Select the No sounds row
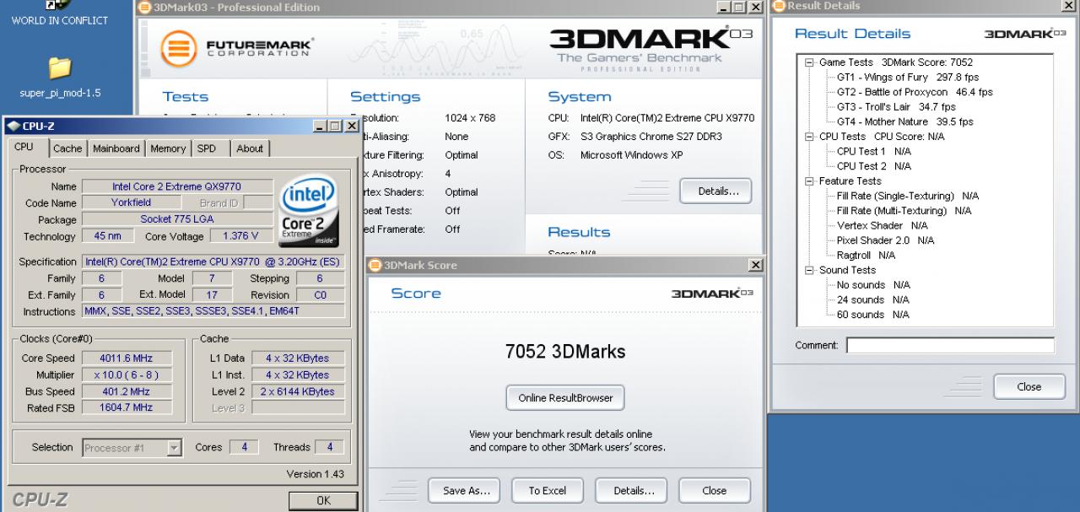This screenshot has height=512, width=1080. [x=873, y=285]
